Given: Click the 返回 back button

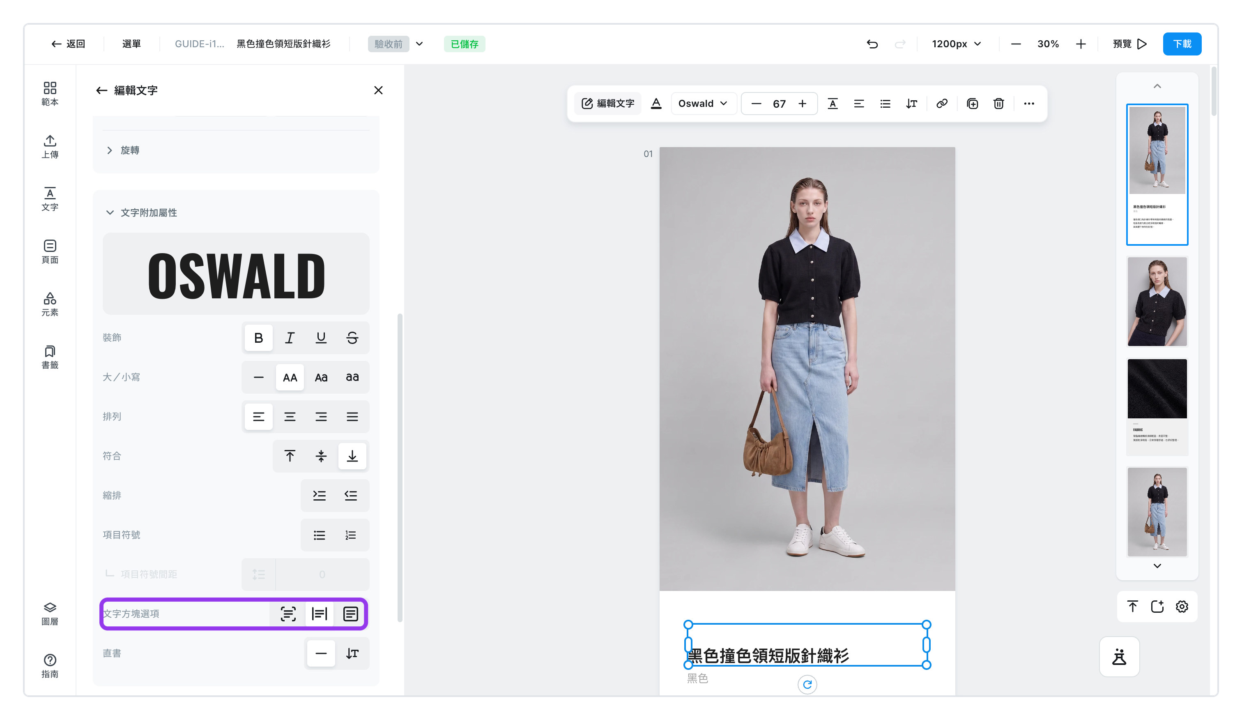Looking at the screenshot, I should point(69,44).
